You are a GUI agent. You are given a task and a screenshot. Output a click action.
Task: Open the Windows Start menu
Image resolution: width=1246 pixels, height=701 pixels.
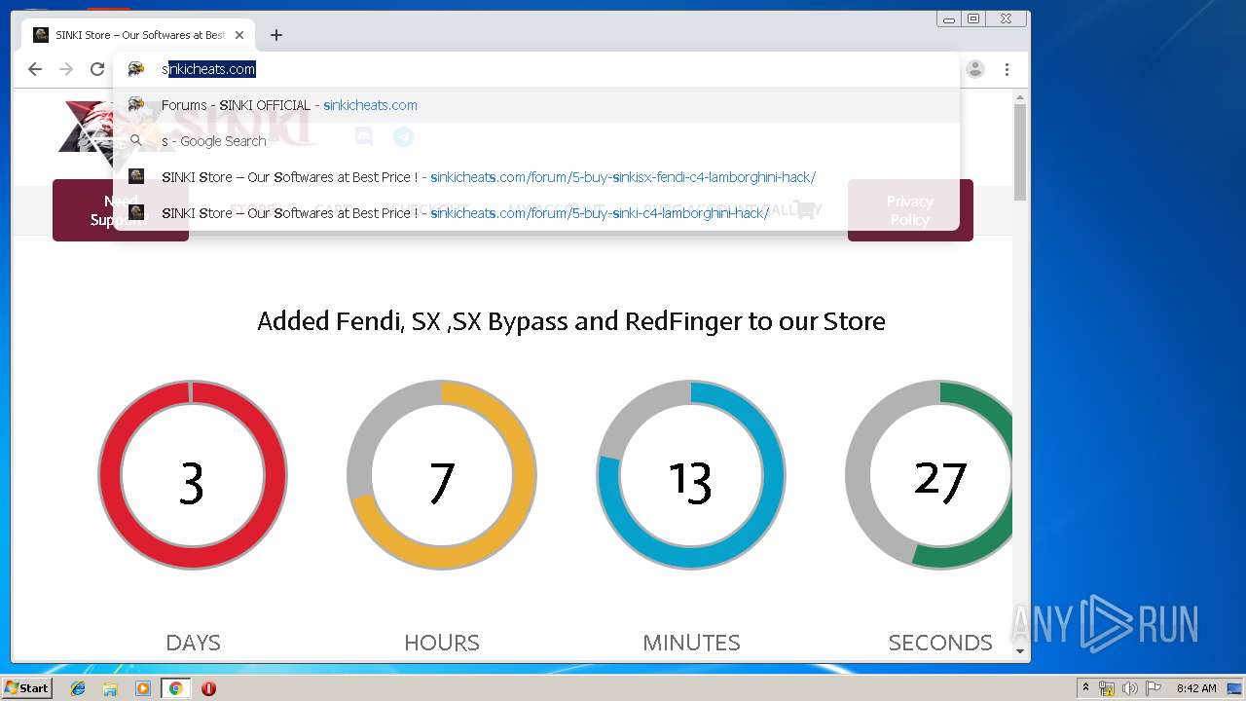point(27,688)
